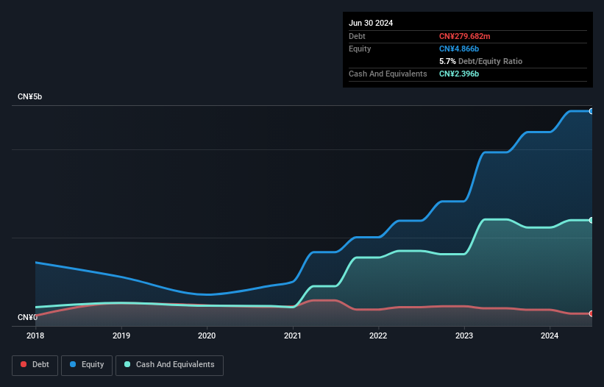Click the CN¥5b y-axis label
This screenshot has width=604, height=387.
[29, 96]
